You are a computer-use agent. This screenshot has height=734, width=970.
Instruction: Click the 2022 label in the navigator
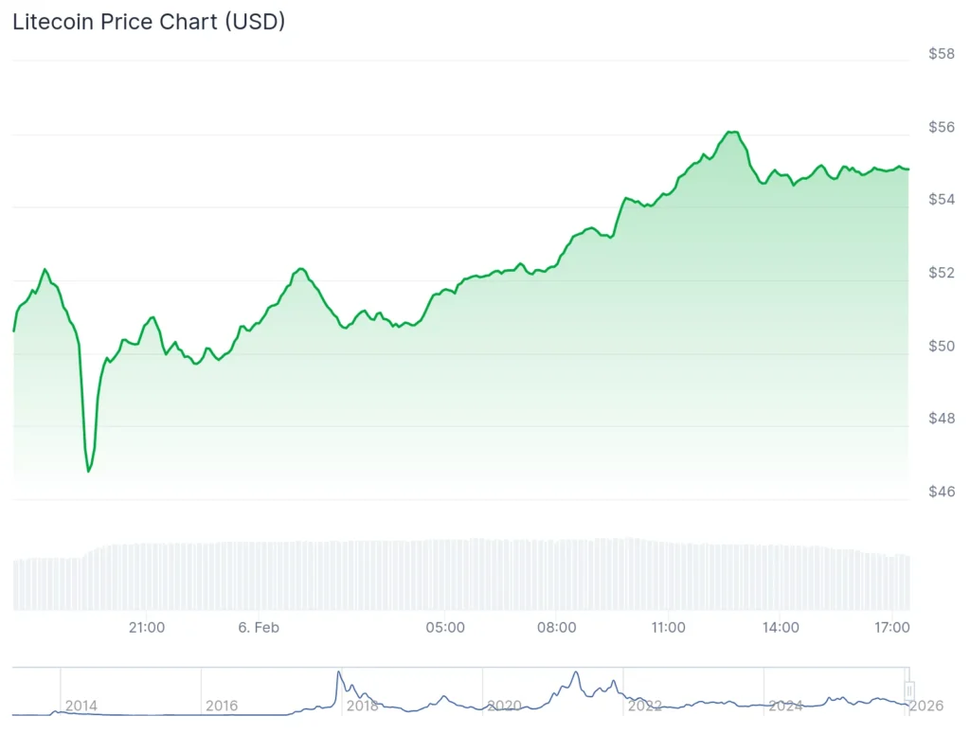tap(645, 706)
